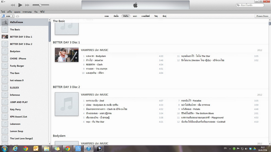Click main pane scrollbar down arrow

coord(270,144)
